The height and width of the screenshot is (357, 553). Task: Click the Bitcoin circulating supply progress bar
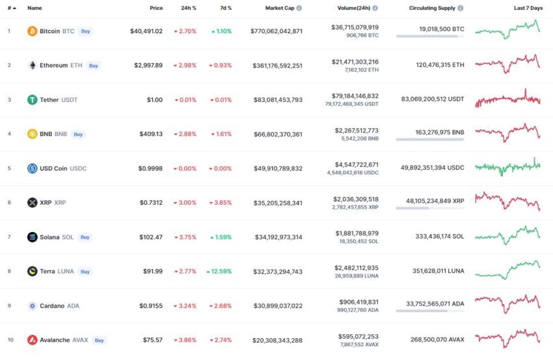click(430, 36)
